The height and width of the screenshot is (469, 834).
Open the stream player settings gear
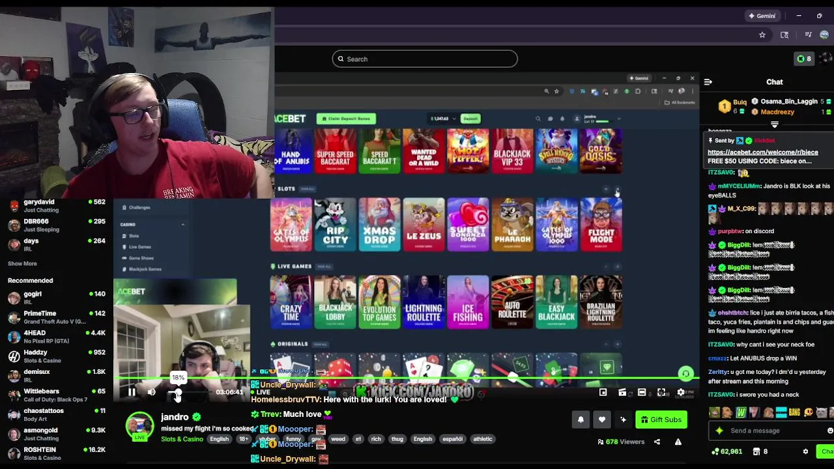point(681,392)
